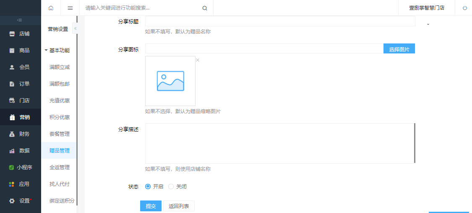Remove the share image with X icon
Image resolution: width=472 pixels, height=213 pixels.
point(198,60)
